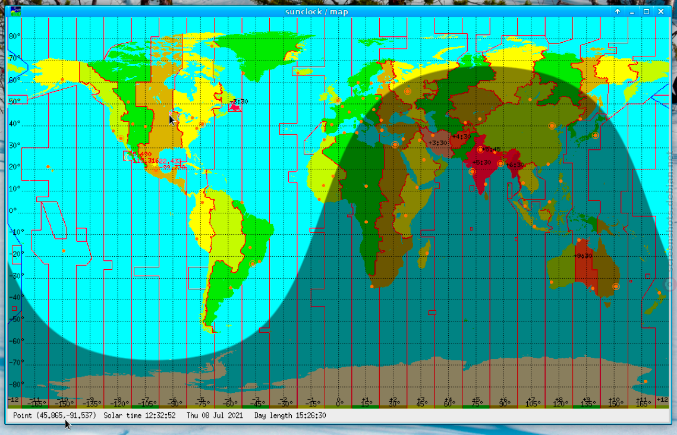
Task: Click the -40° latitude label
Action: [x=15, y=297]
